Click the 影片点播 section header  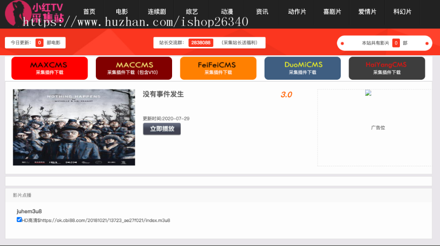[22, 195]
